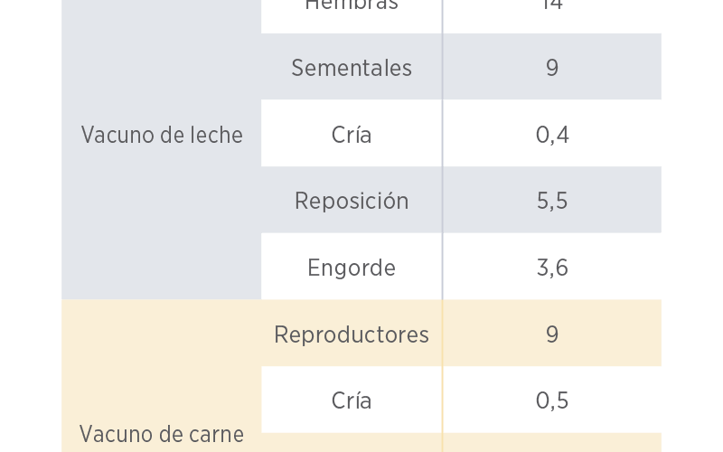Select the value 9 beside Reproductores

point(552,334)
